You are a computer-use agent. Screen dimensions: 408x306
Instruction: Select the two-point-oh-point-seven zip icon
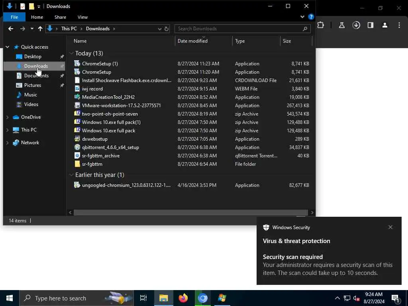(x=77, y=114)
